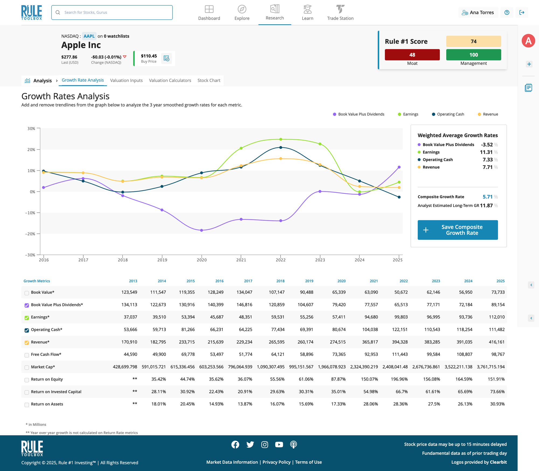Open the notes document icon in the sidebar
Image resolution: width=539 pixels, height=471 pixels.
(528, 88)
